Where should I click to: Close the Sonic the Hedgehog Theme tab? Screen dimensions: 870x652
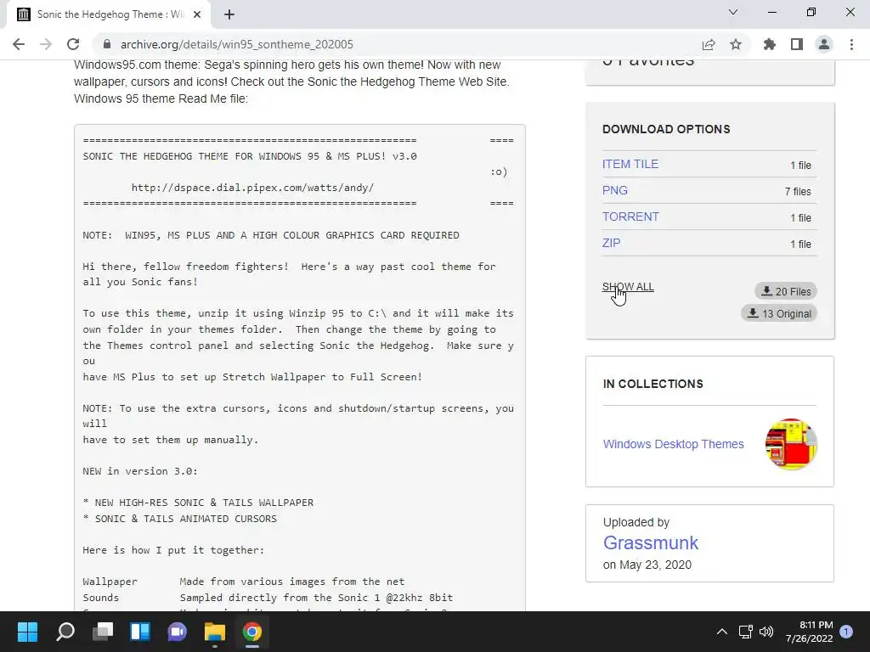[x=197, y=14]
